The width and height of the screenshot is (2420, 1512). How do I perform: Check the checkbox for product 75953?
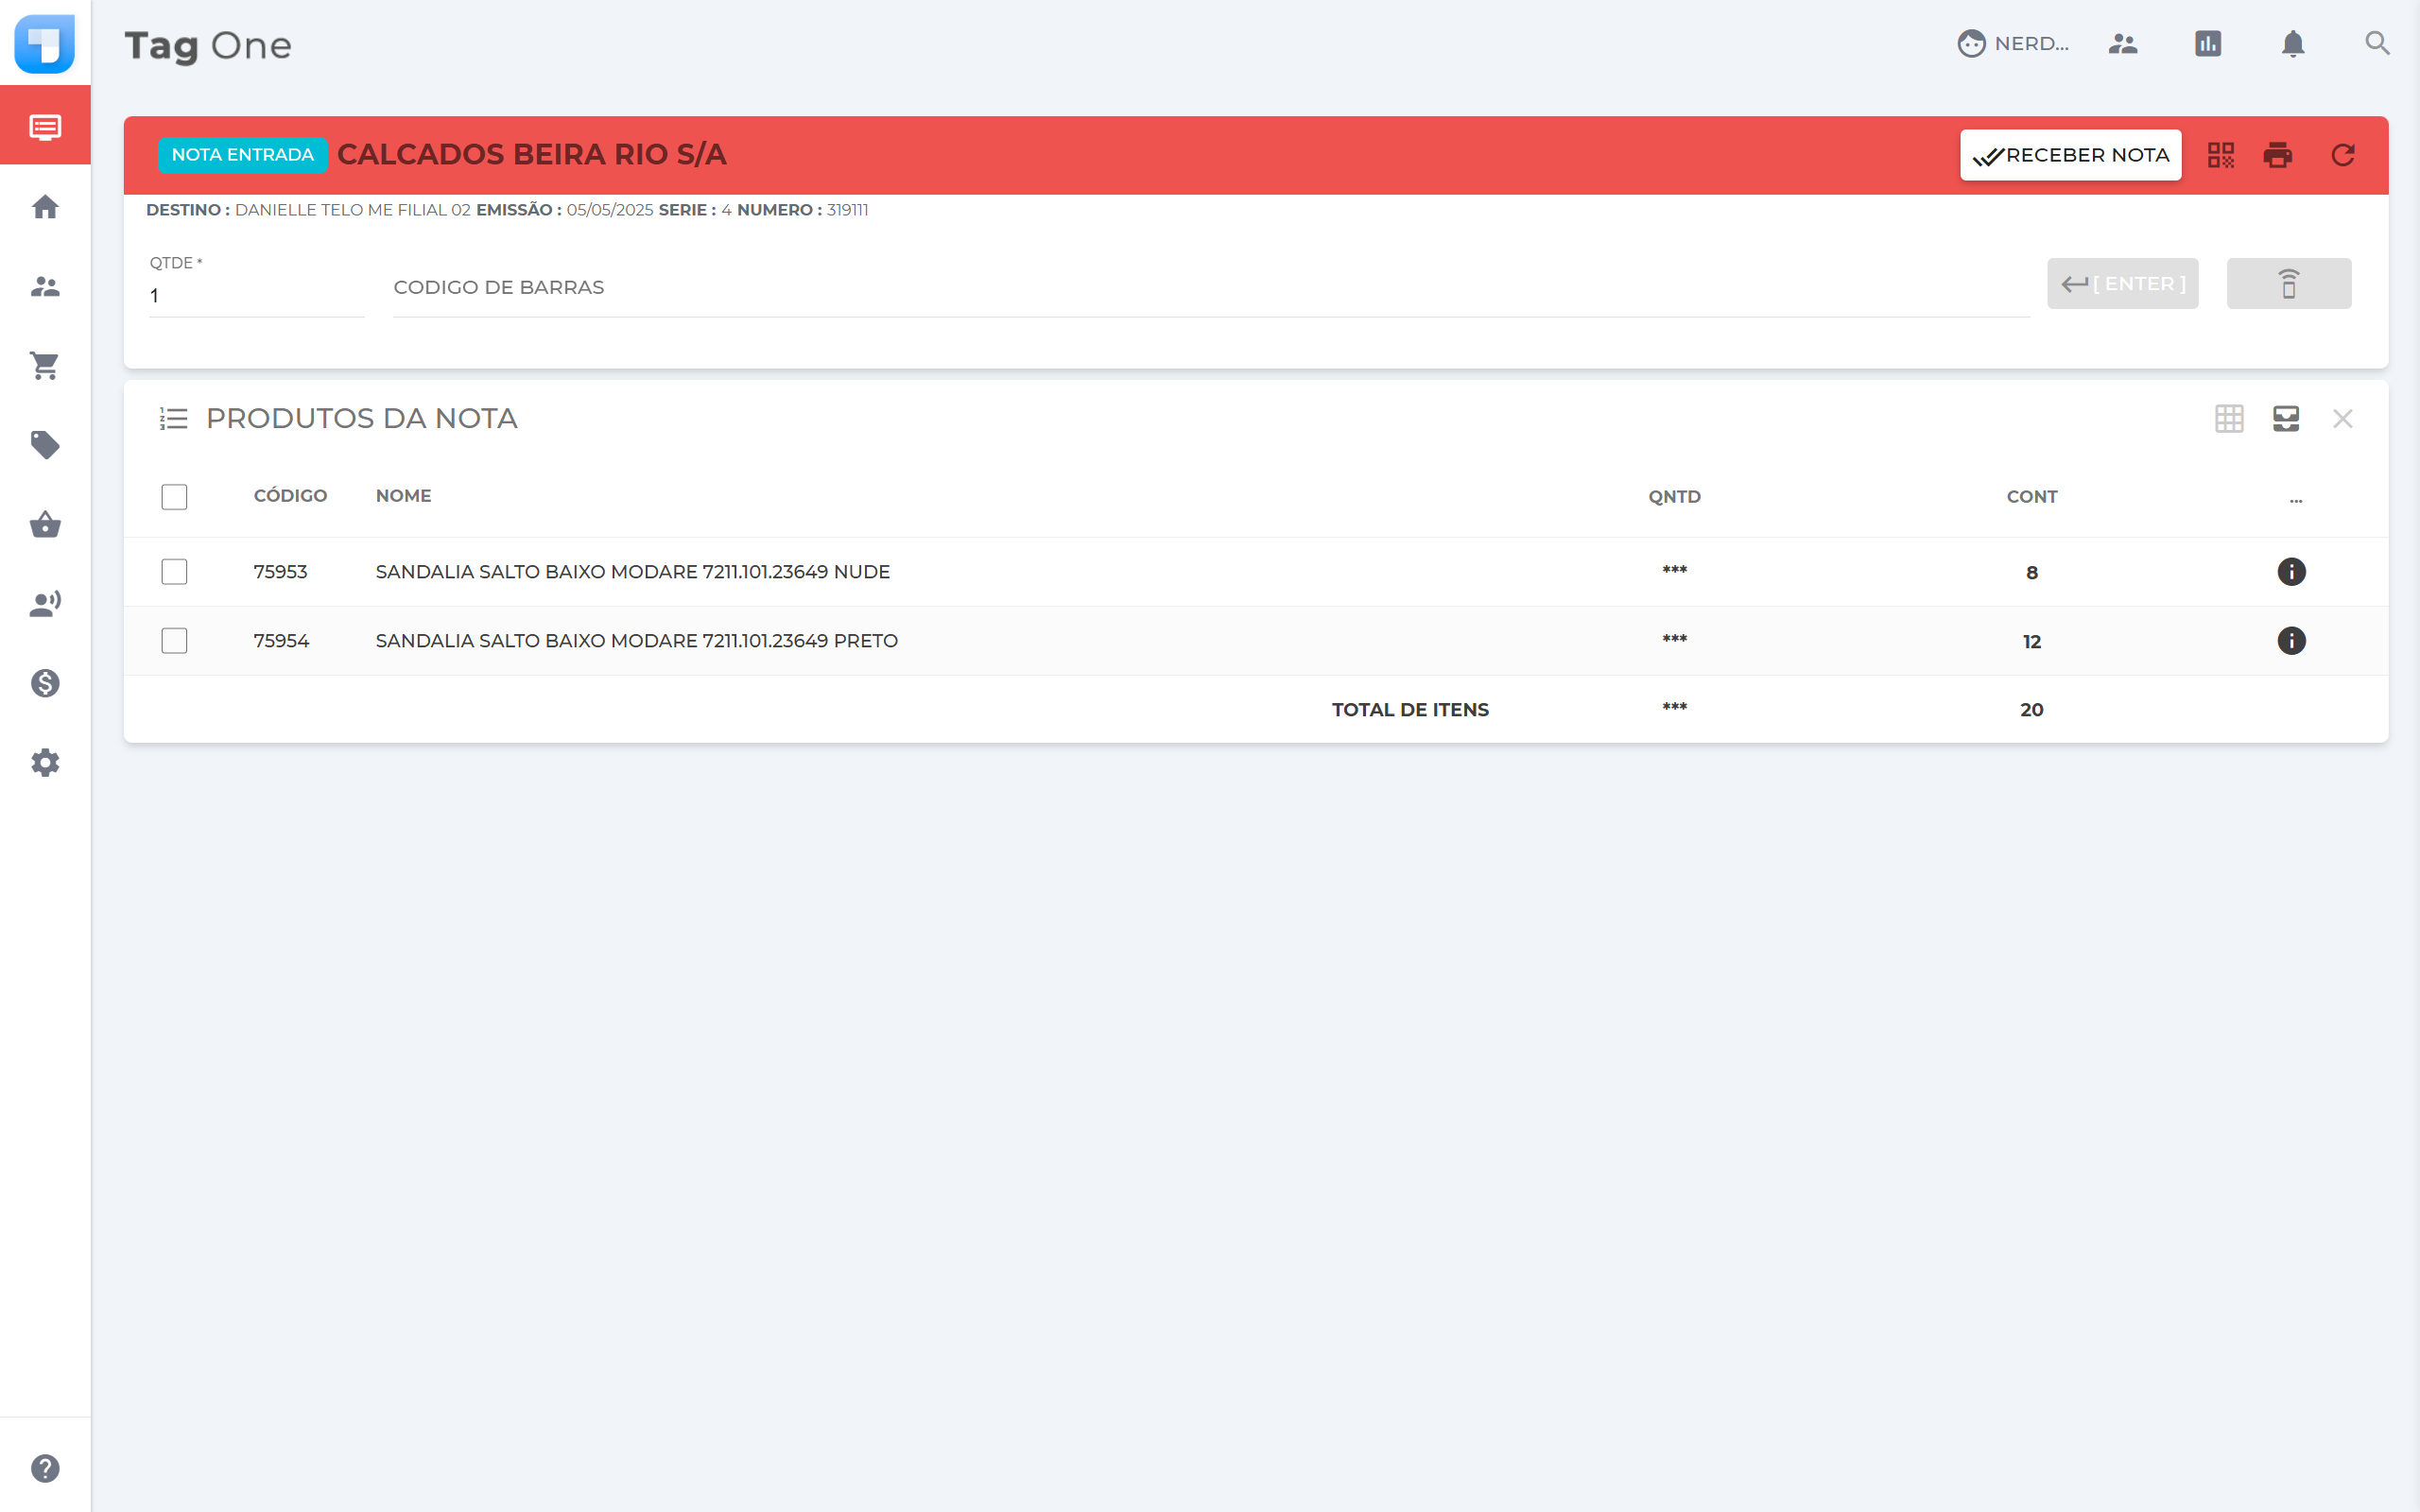[x=174, y=572]
